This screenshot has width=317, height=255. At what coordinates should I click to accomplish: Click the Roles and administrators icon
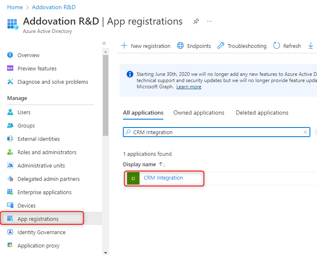10,152
